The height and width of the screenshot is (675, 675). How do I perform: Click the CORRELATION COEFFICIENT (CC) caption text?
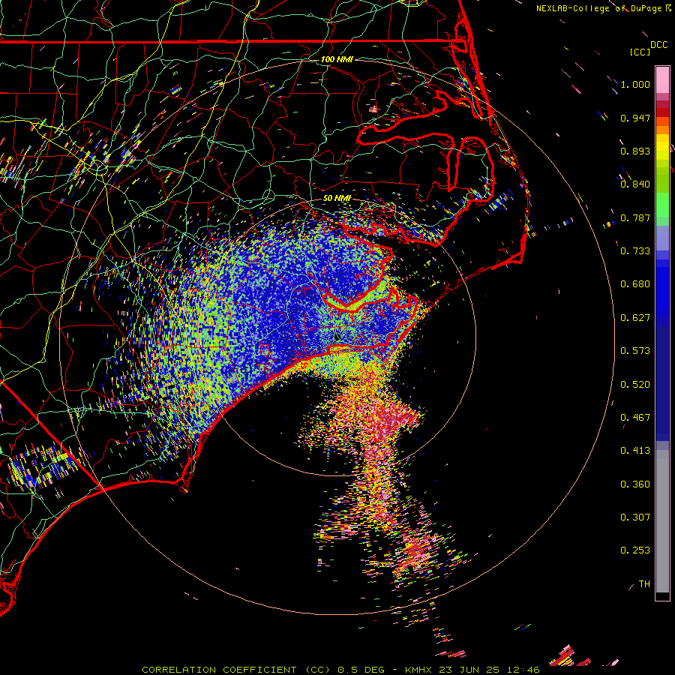pos(236,670)
